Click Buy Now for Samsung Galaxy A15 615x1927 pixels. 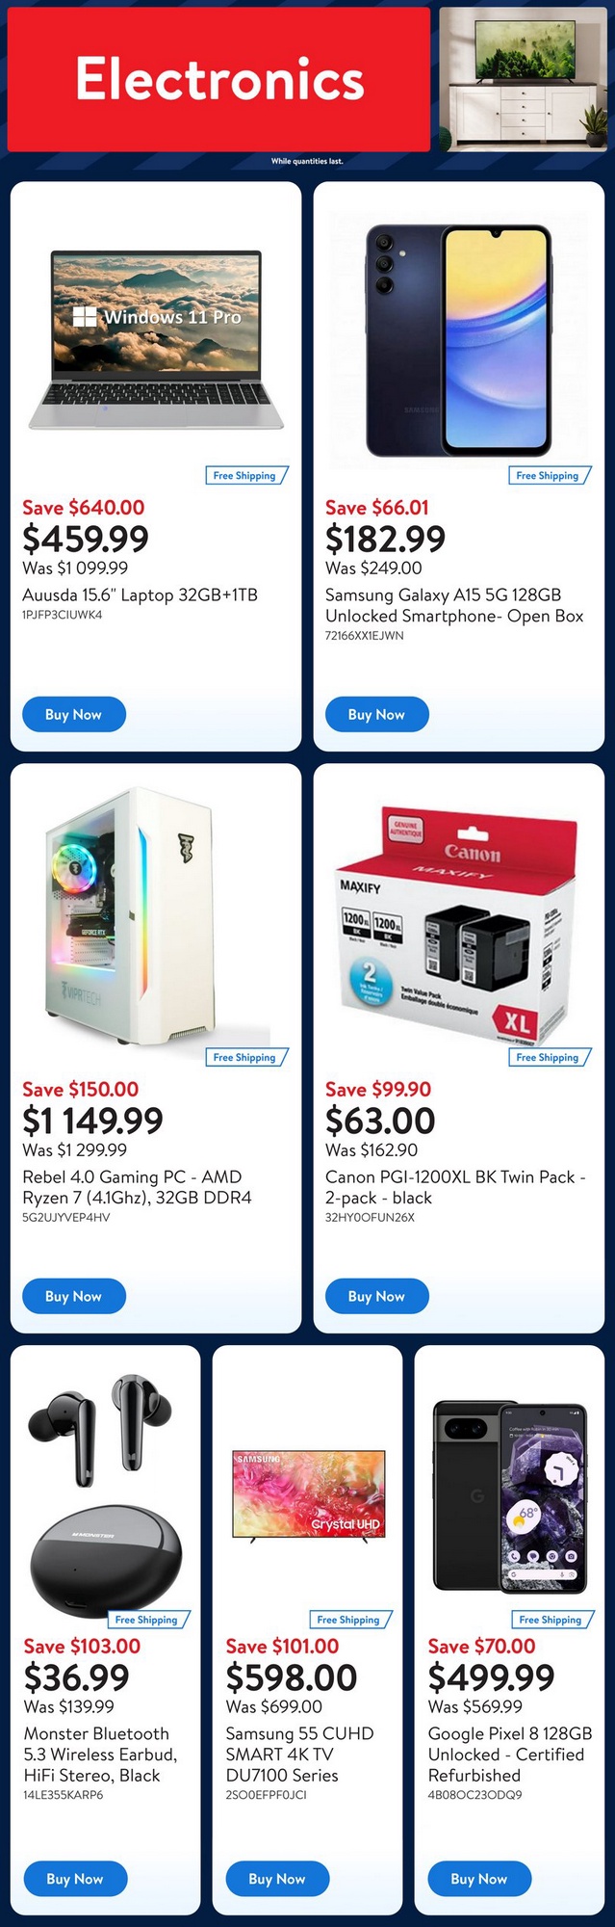(376, 714)
